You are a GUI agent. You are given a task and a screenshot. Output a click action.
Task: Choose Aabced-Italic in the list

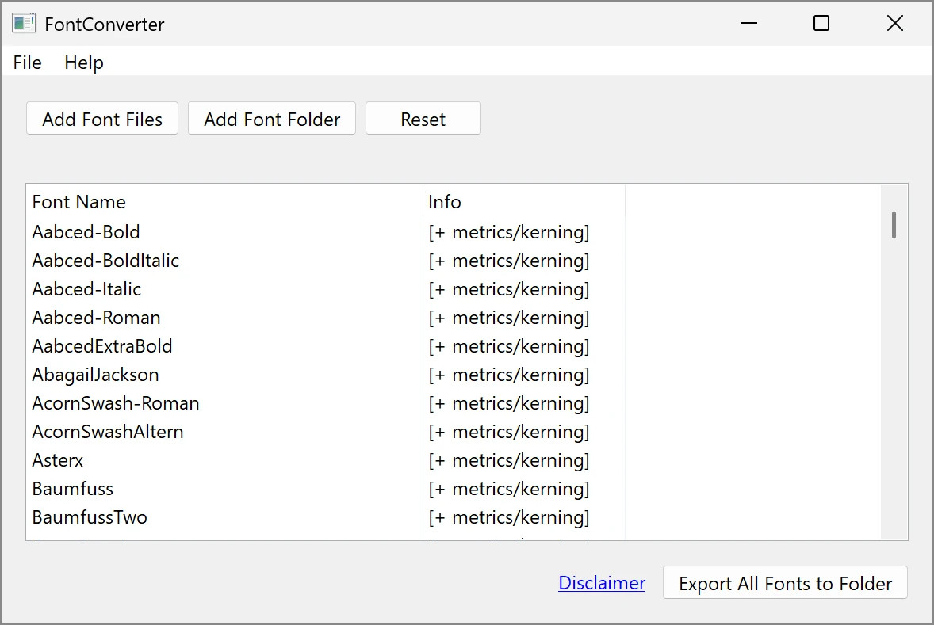click(86, 289)
